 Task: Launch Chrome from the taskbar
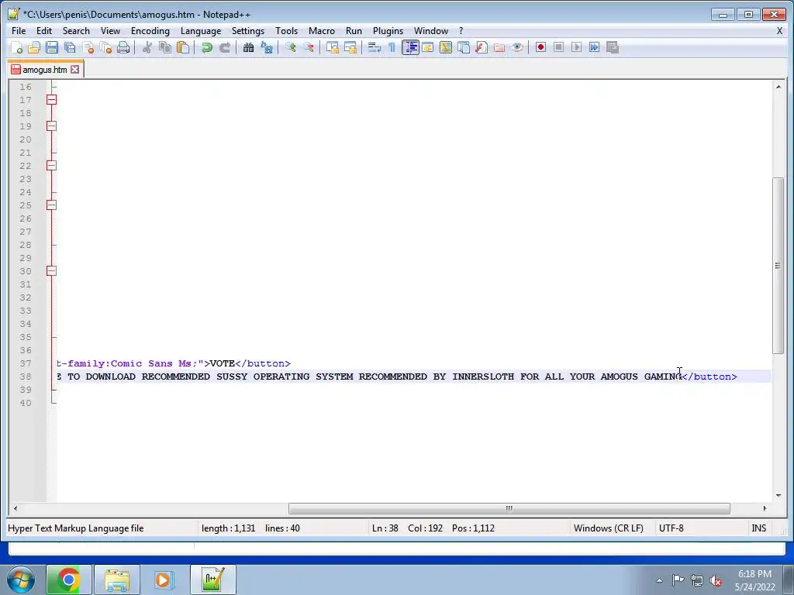click(x=68, y=580)
